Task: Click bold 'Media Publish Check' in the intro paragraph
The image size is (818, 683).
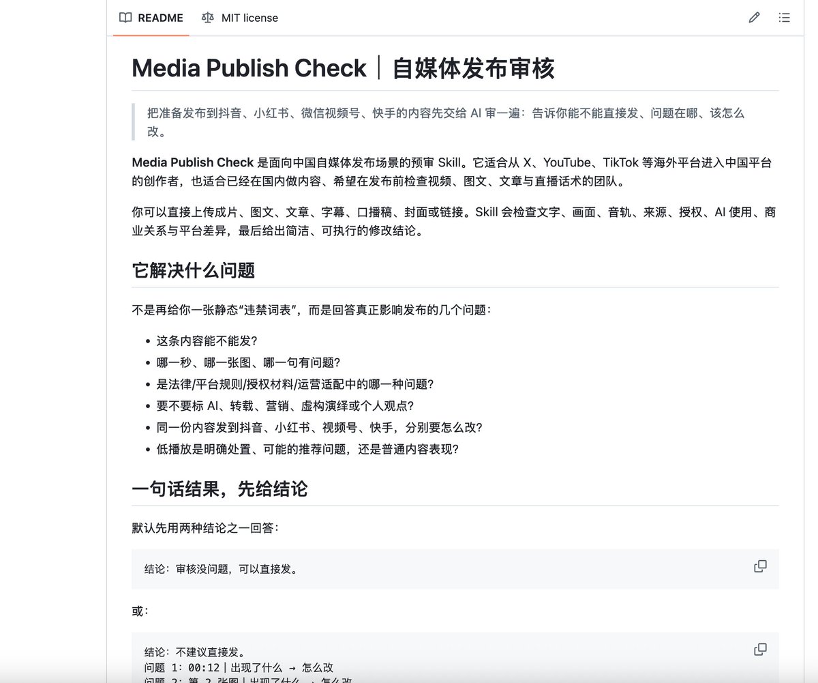Action: coord(193,162)
